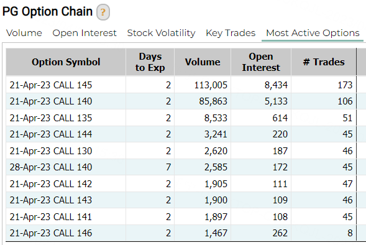This screenshot has height=245, width=366.
Task: Go to the Key Trades tab
Action: tap(231, 33)
